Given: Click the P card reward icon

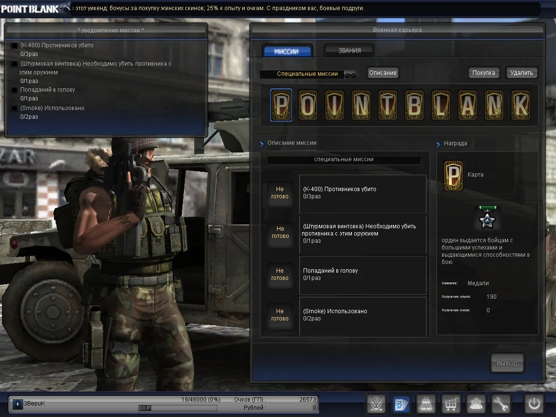Looking at the screenshot, I should [453, 176].
